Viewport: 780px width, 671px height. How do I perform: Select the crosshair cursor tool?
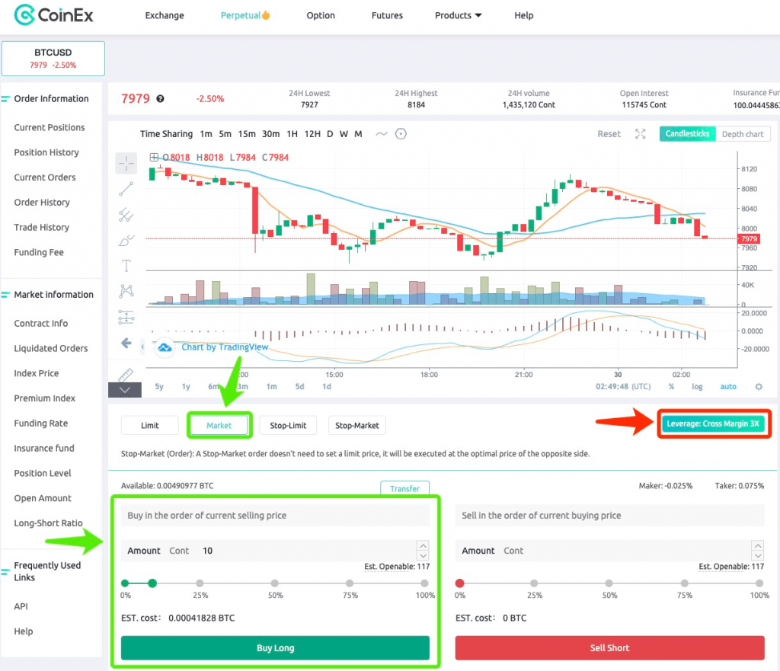tap(126, 163)
